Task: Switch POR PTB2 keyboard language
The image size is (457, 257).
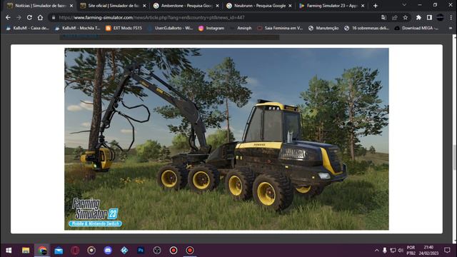Action: 411,251
